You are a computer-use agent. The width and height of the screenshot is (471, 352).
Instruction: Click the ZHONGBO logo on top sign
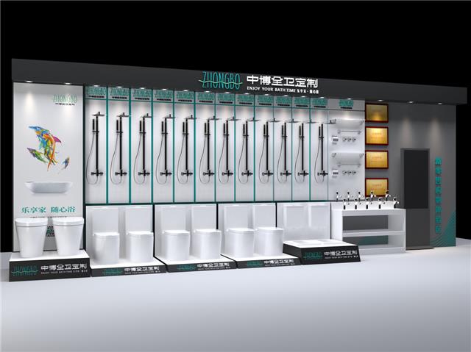click(x=221, y=79)
